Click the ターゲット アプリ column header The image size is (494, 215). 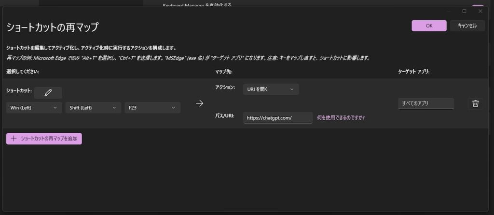[x=413, y=71]
